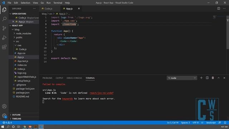Screen dimensions: 229x129
Task: Open the Source Control view
Action: [x=4, y=28]
